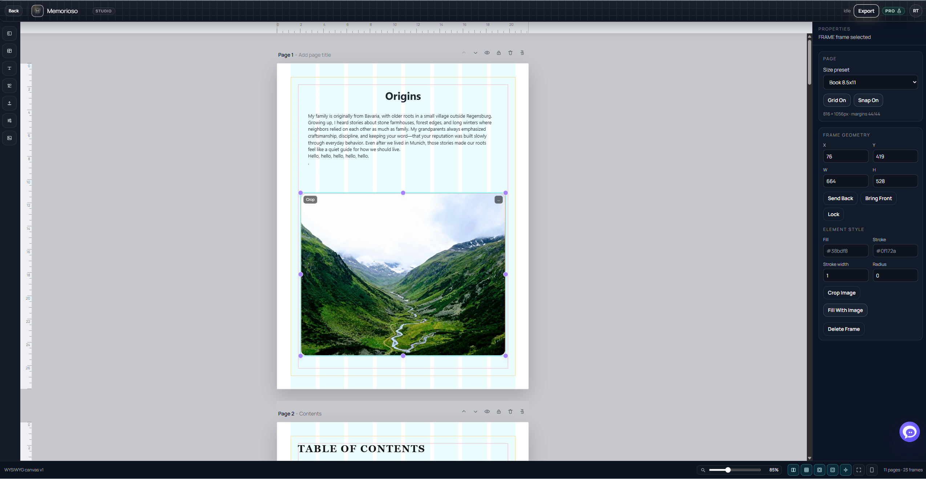Select the table layout icon in the sidebar
This screenshot has width=926, height=479.
[9, 51]
